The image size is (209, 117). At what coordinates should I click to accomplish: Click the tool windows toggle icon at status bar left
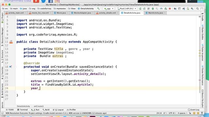tap(3, 113)
